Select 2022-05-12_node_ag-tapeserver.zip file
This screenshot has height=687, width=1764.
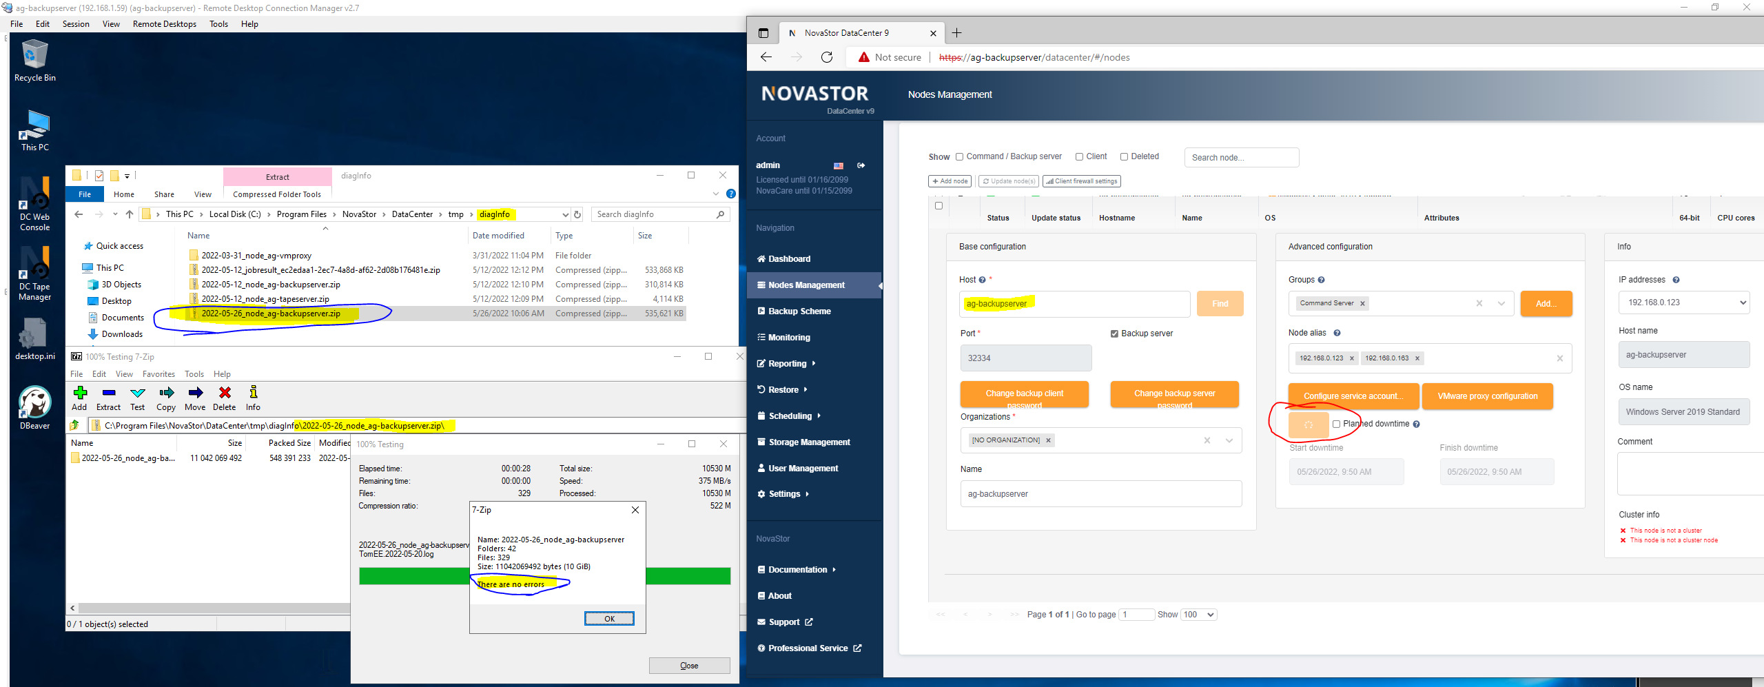coord(265,299)
